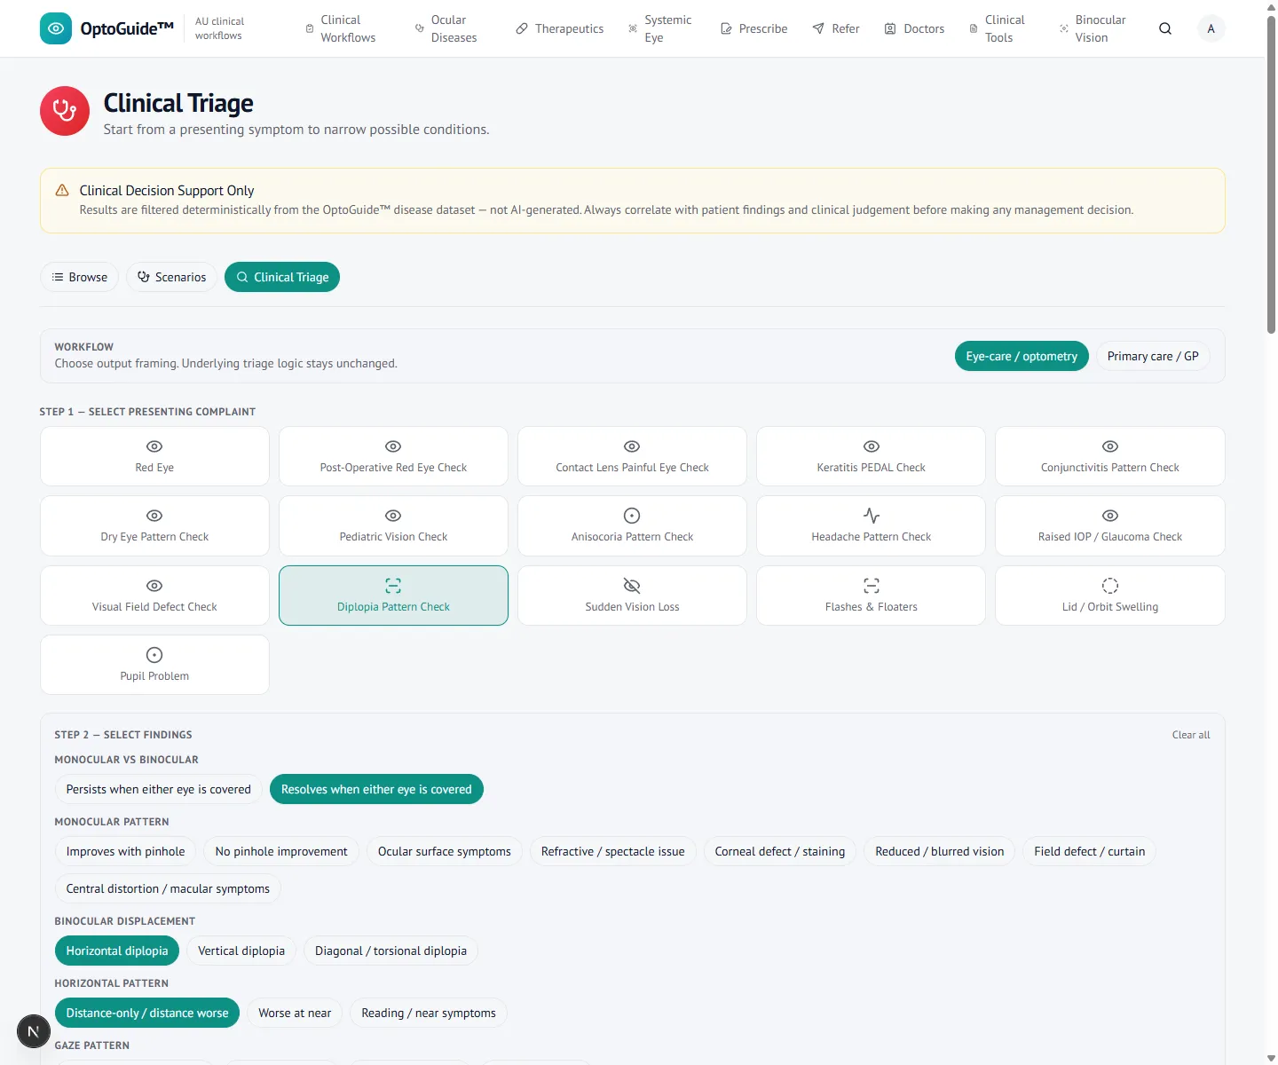Viewport: 1278px width, 1065px height.
Task: Click the eye icon of Pediatric Vision Check
Action: click(x=393, y=516)
